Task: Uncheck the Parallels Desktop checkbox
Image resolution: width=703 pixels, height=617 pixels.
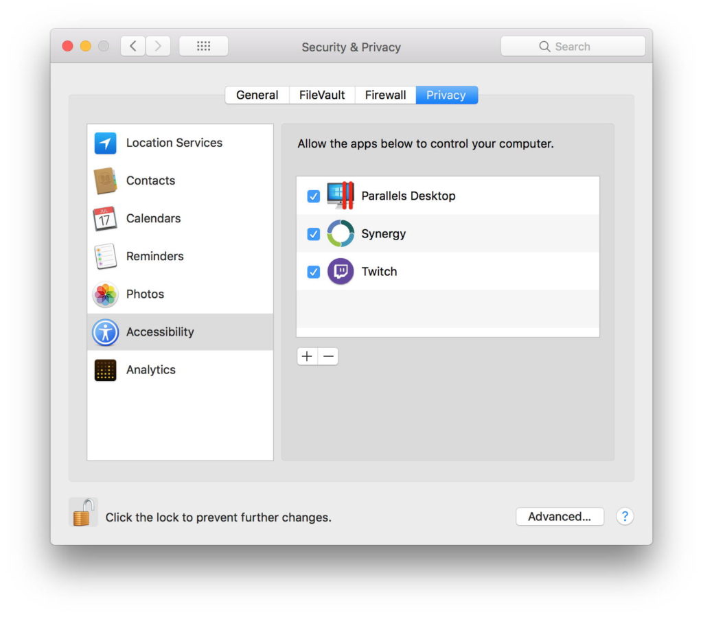Action: [x=314, y=196]
